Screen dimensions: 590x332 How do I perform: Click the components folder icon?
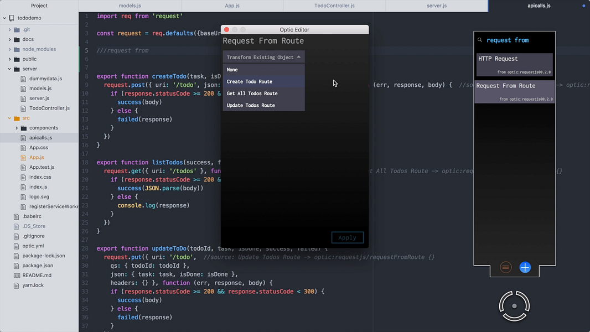click(x=24, y=128)
